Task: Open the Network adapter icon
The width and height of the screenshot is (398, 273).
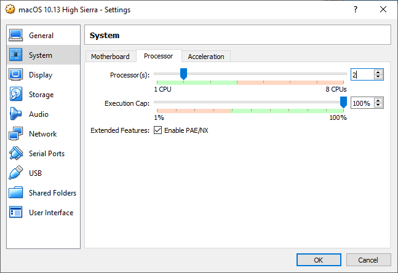Action: 16,134
